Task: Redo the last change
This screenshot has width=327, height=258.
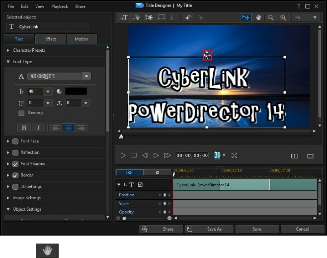Action: (x=200, y=17)
